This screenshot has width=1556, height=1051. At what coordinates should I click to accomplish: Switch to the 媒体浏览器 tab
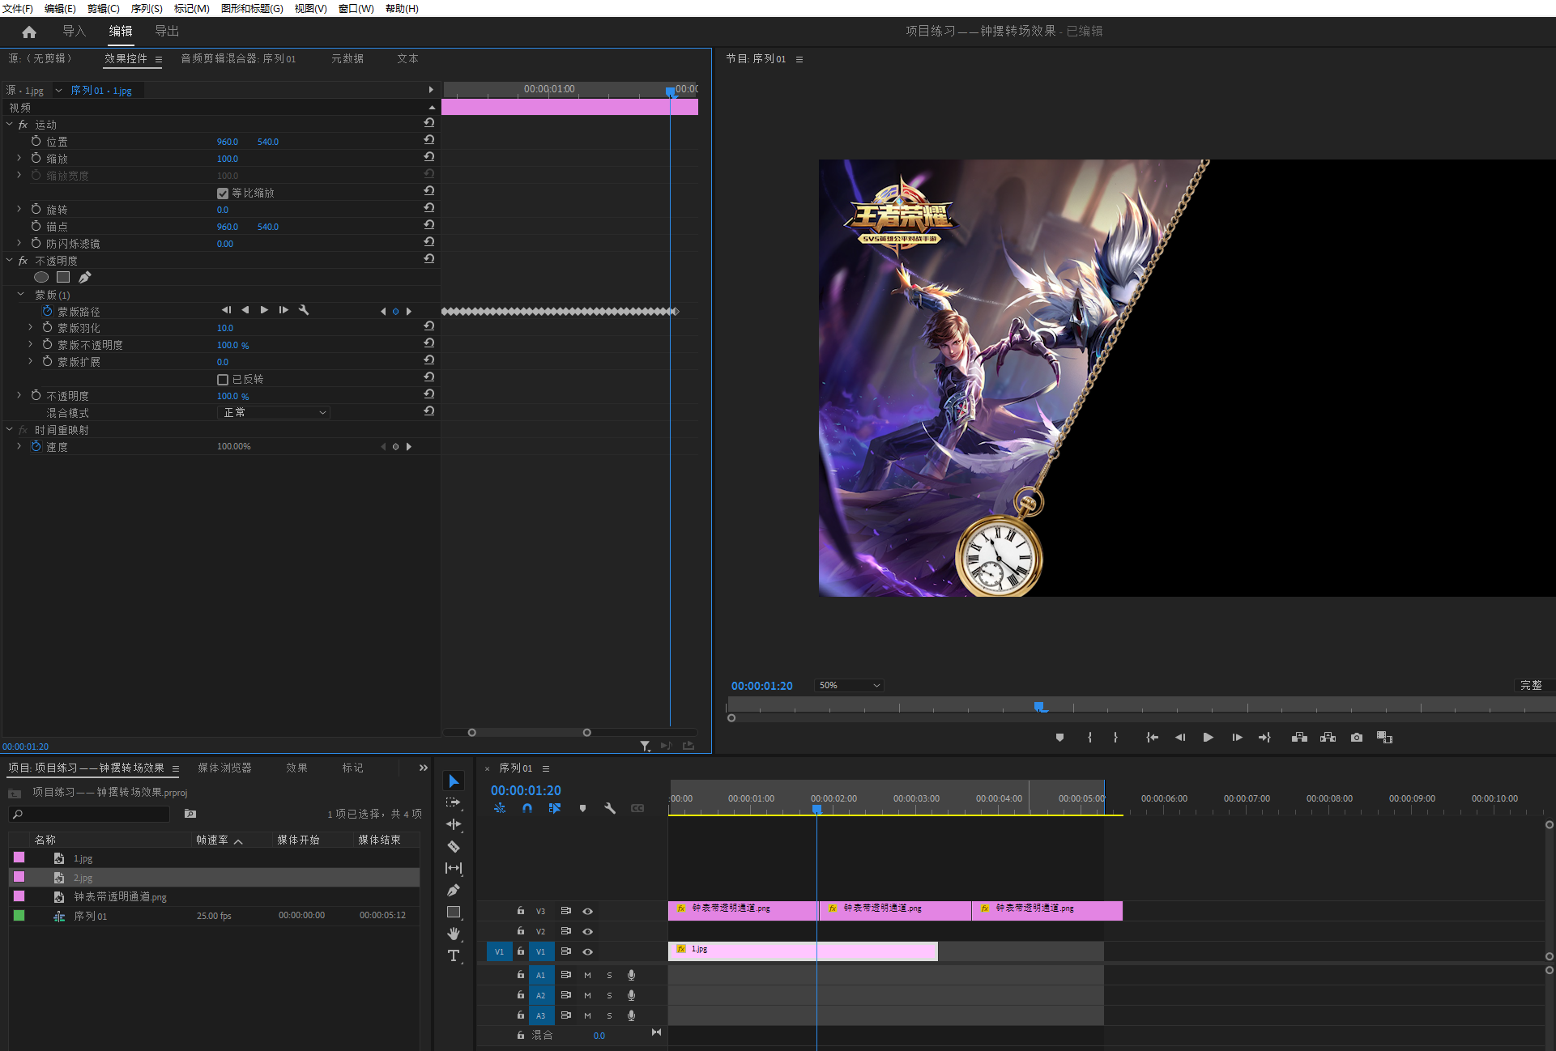(x=224, y=768)
